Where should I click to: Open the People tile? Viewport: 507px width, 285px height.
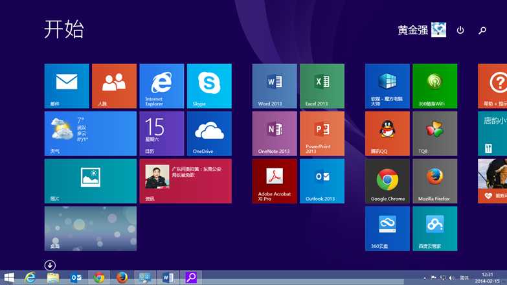(x=114, y=86)
